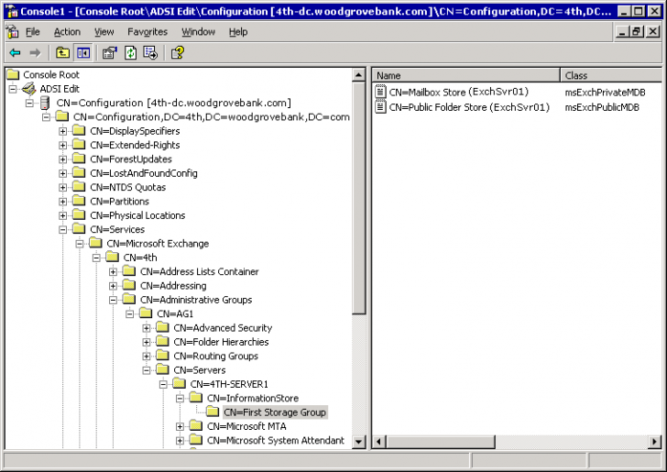Click the results pane horizontal scrollbar thumb

pyautogui.click(x=441, y=442)
